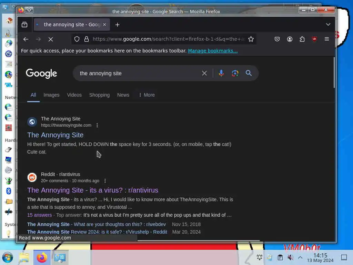Expand the list all tabs chevron
Screen dimensions: 353x265
click(x=328, y=24)
